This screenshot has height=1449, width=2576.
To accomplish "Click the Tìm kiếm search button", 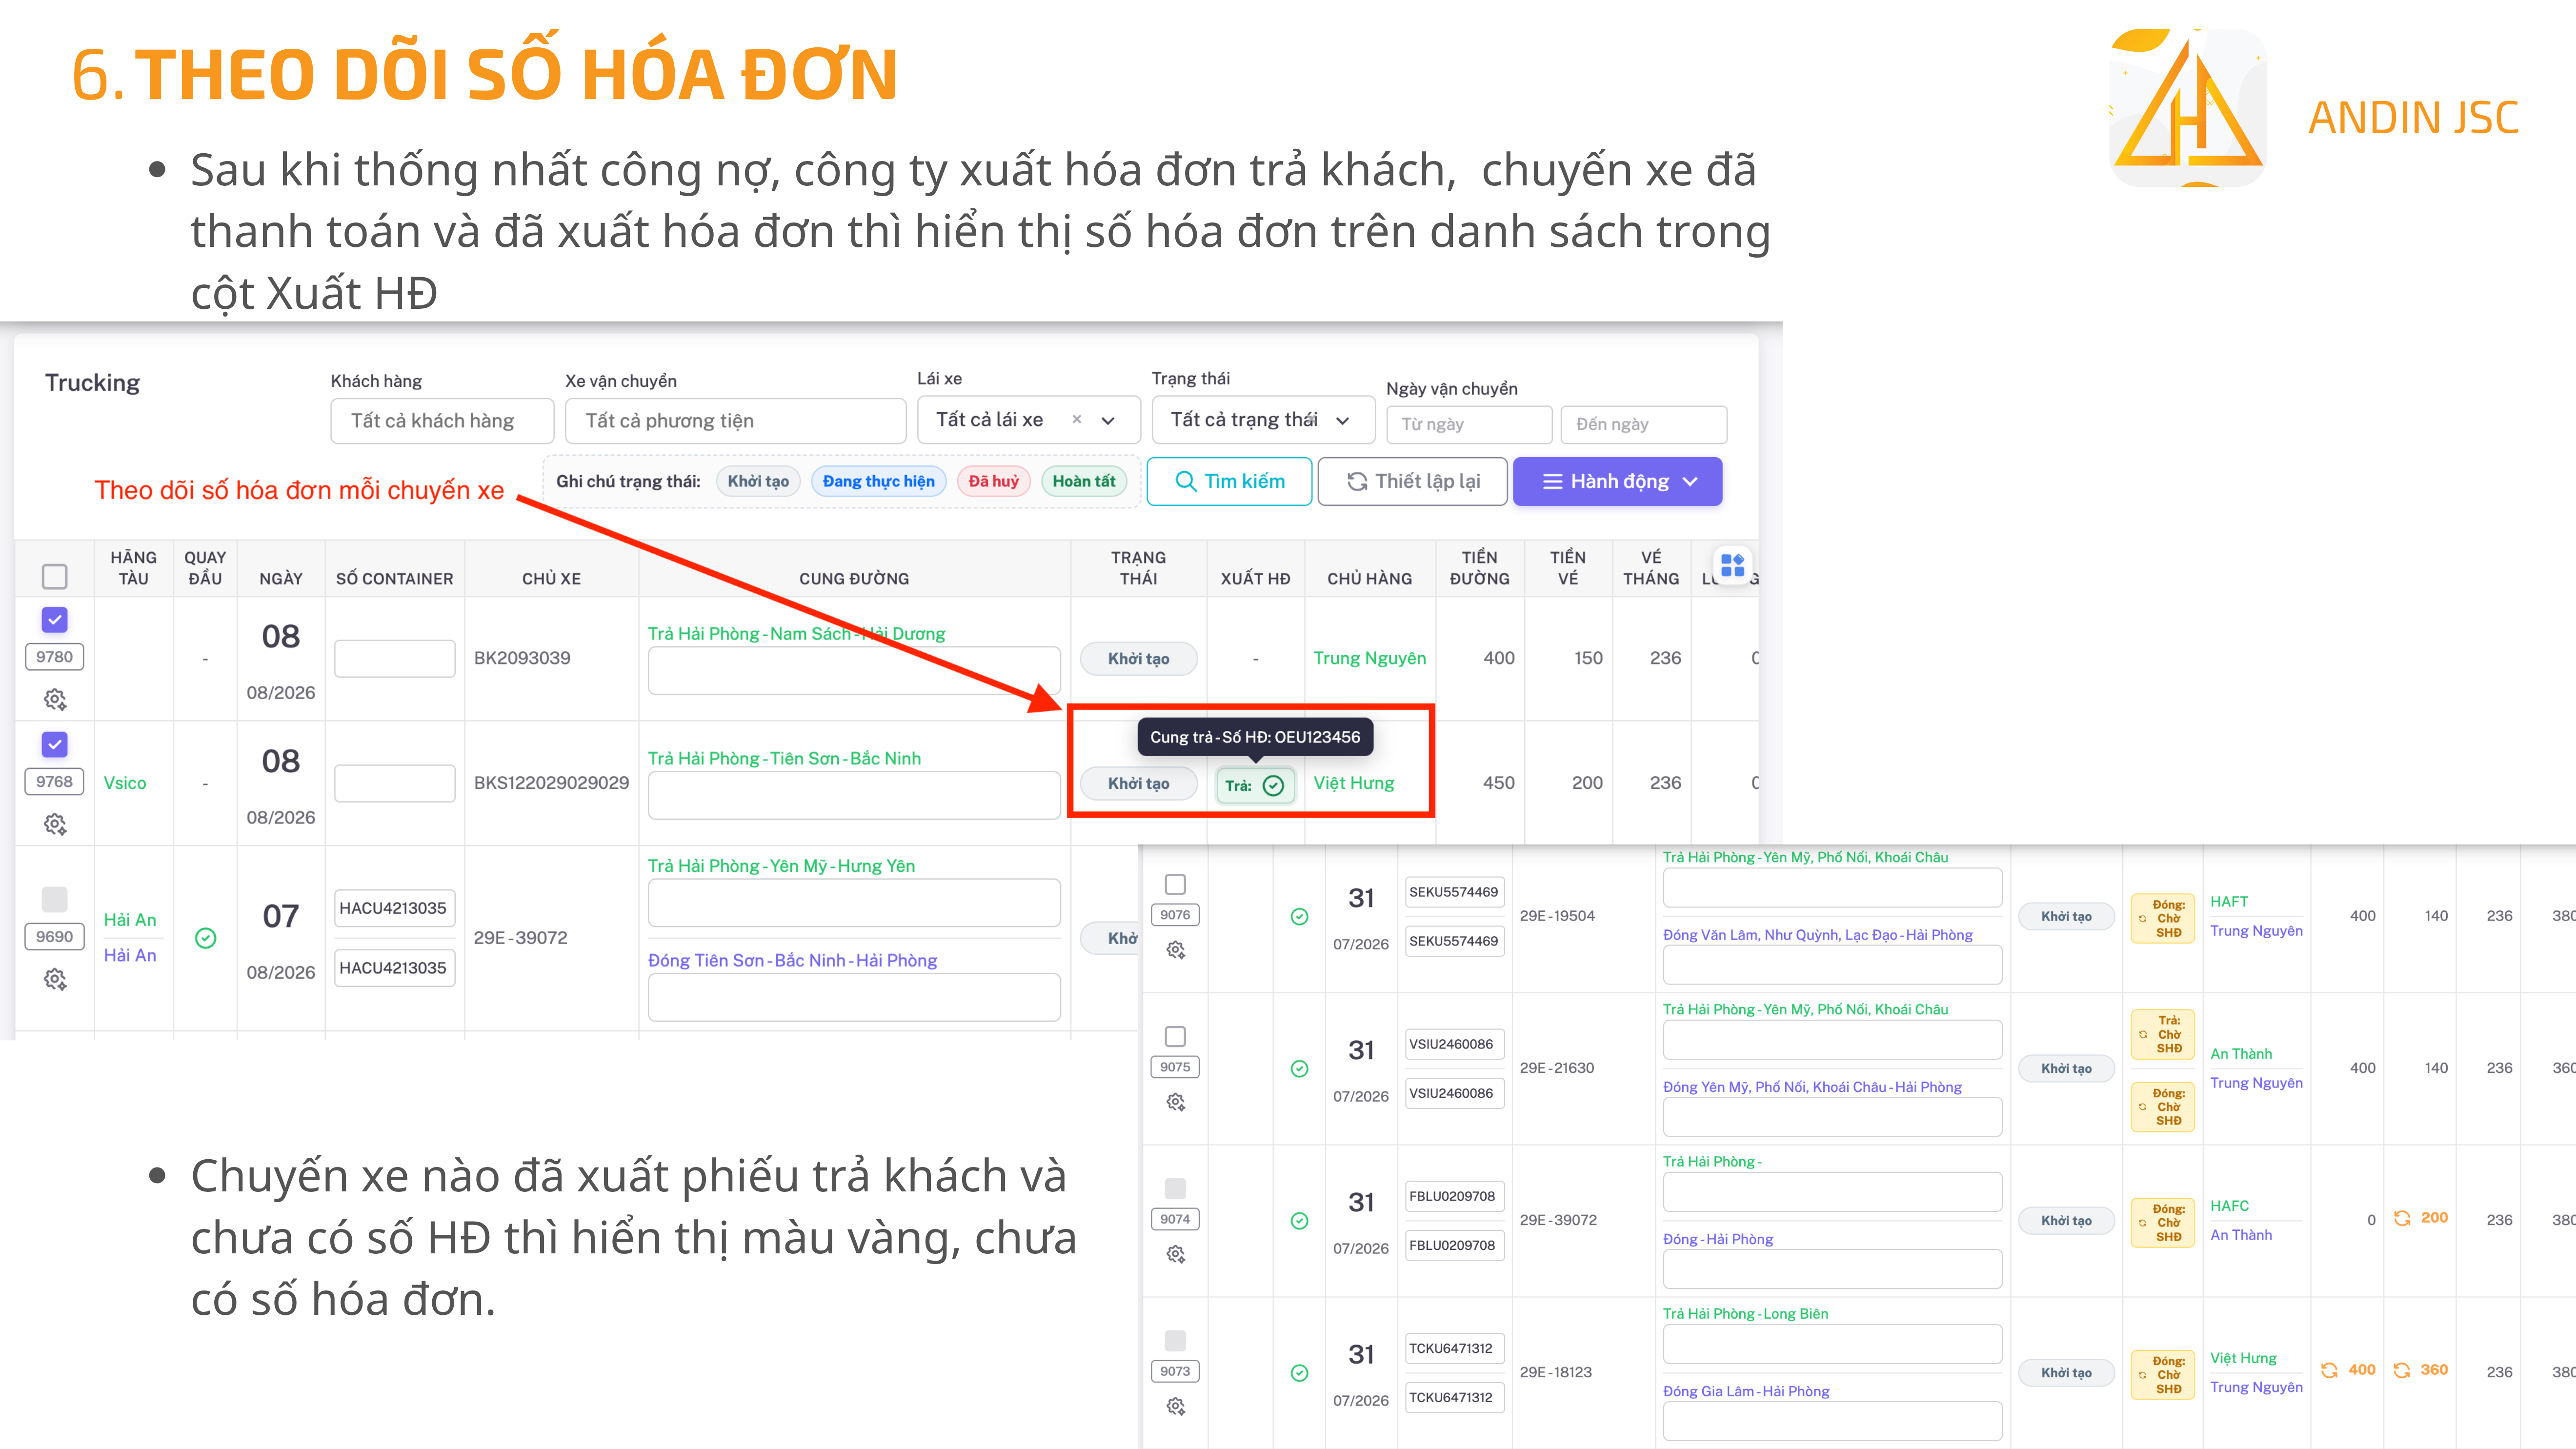I will point(1229,481).
